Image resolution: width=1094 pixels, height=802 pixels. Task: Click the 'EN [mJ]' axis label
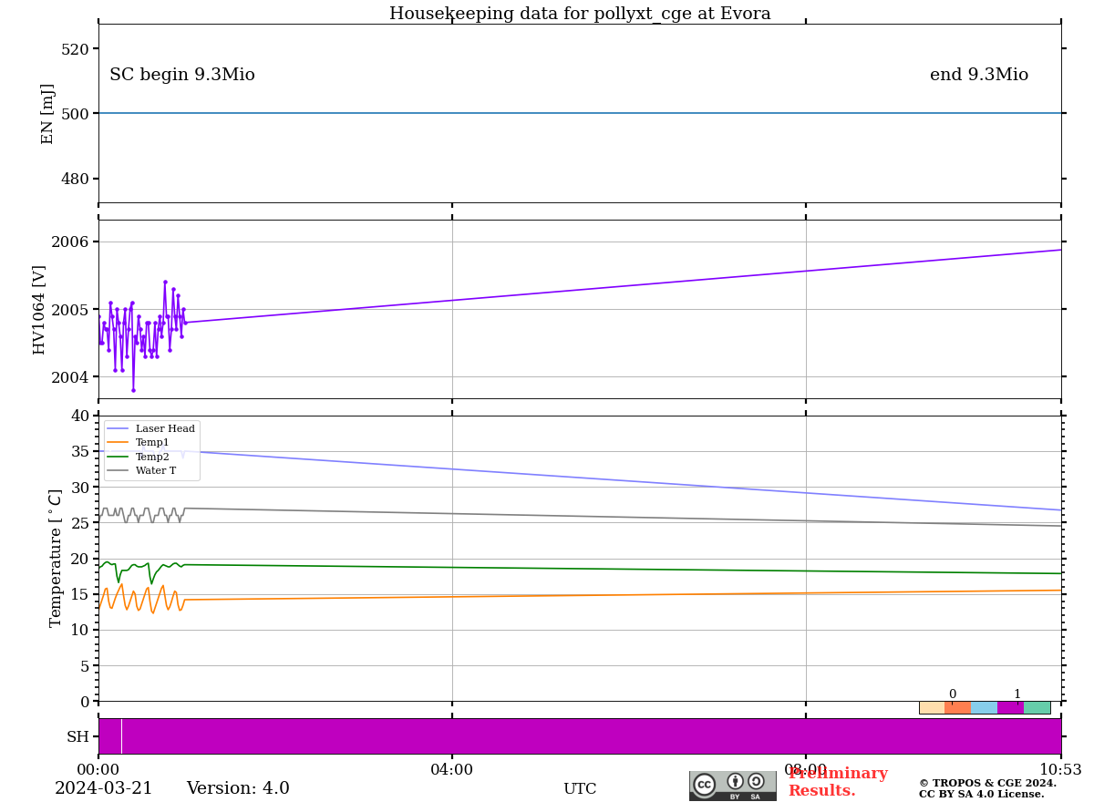47,113
